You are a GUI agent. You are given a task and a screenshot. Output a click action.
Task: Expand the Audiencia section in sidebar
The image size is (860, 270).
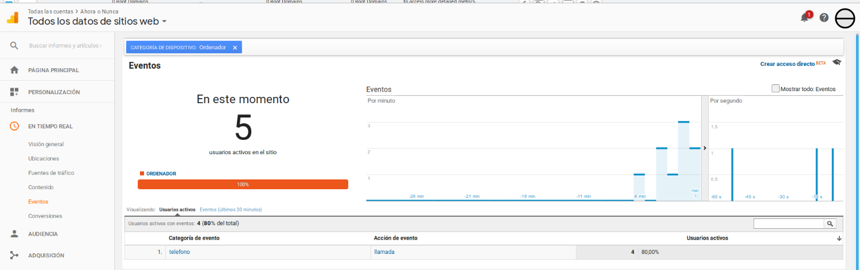coord(43,234)
